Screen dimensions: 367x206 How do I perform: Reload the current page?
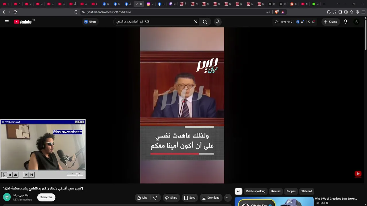pyautogui.click(x=15, y=12)
